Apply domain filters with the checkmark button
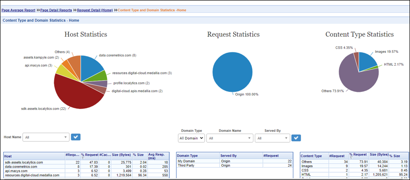 point(296,138)
